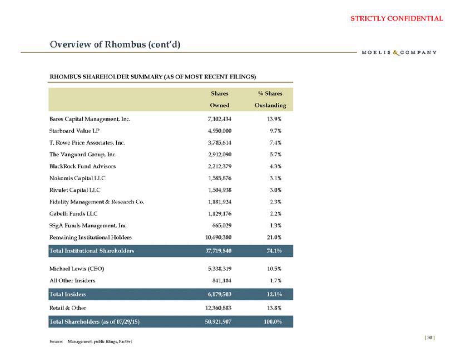Image resolution: width=457 pixels, height=353 pixels.
Task: Select All Other Insiders label
Action: pos(72,281)
